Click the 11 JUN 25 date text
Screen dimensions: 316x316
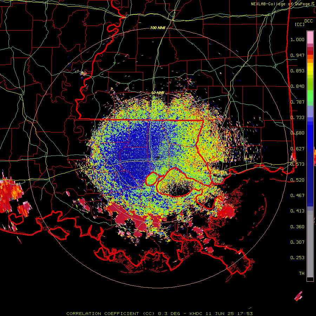click(220, 314)
